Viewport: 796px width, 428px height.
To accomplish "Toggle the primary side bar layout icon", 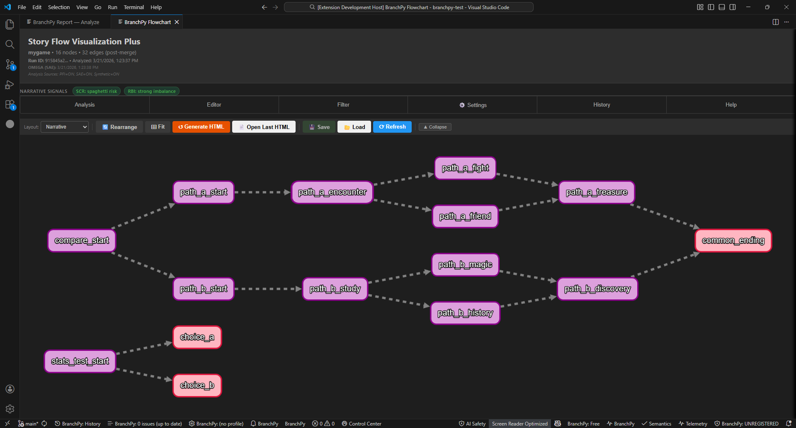I will pos(711,7).
